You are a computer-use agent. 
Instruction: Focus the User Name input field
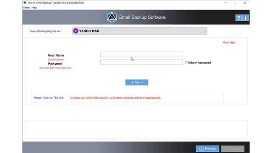coord(142,54)
